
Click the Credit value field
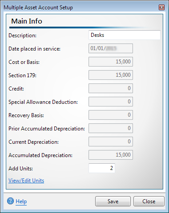pos(111,88)
